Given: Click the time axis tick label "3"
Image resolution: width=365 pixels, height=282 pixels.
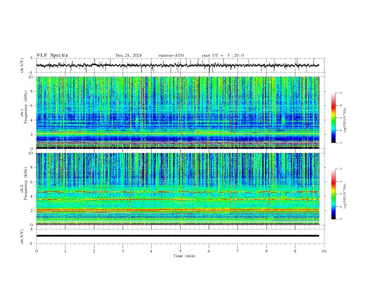Looking at the screenshot, I should (x=123, y=251).
